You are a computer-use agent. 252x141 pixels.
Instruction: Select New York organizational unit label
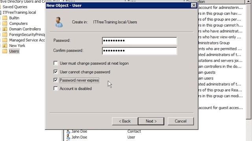pyautogui.click(x=17, y=46)
